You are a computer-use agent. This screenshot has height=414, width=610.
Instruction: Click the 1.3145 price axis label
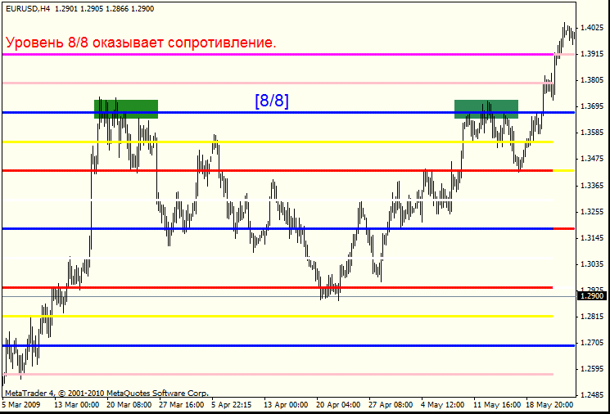tap(592, 238)
